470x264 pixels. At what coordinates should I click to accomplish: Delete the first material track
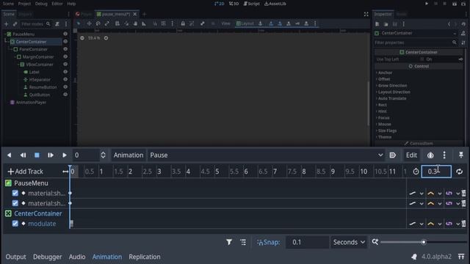463,193
